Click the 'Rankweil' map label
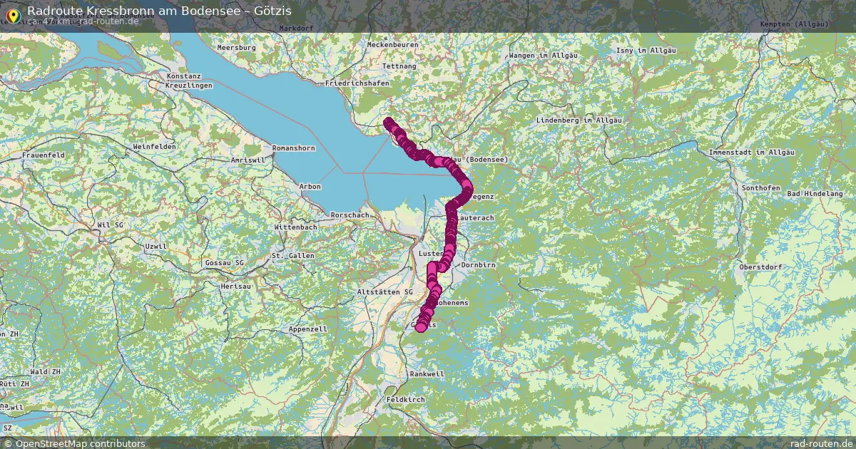856x449 pixels. point(427,374)
